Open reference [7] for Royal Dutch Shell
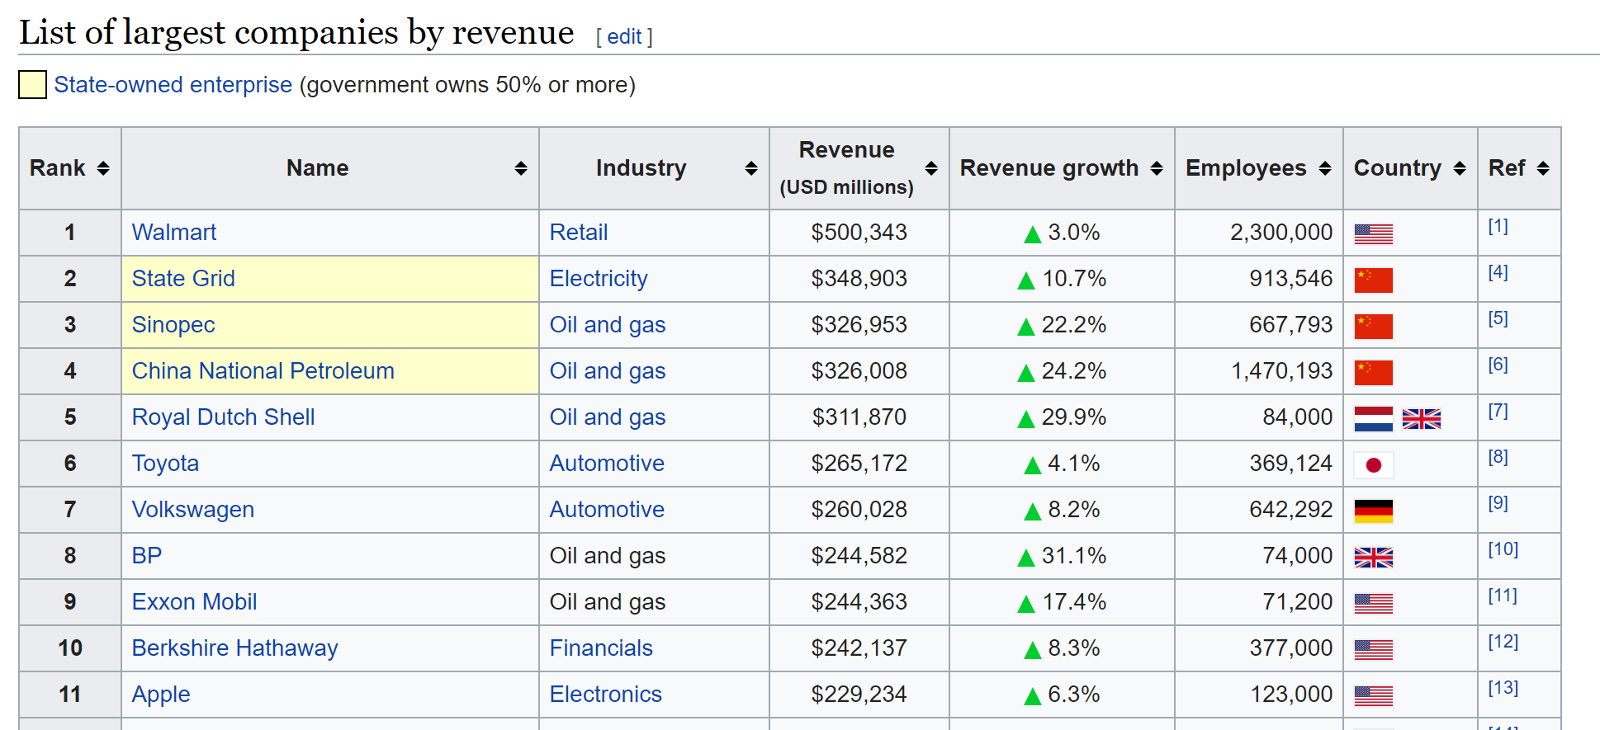The image size is (1600, 730). coord(1498,411)
